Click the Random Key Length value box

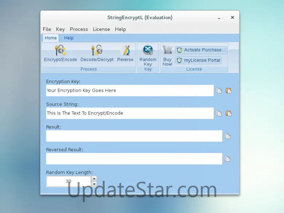coord(69,181)
